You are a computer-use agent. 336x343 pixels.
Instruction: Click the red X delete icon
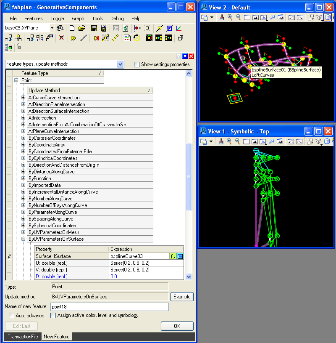tap(62, 38)
